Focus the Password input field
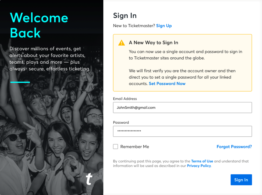This screenshot has height=195, width=262. (182, 131)
